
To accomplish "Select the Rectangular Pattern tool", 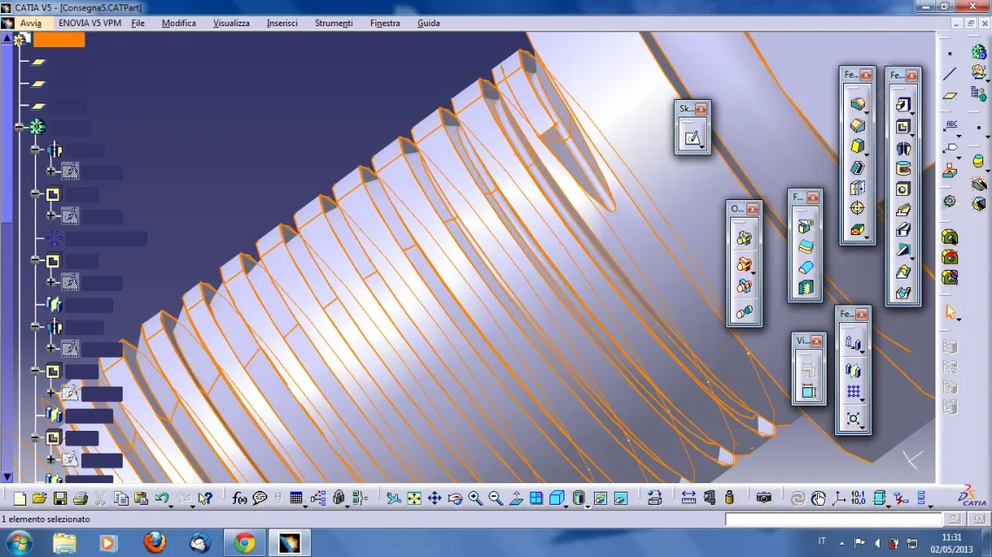I will [x=852, y=392].
